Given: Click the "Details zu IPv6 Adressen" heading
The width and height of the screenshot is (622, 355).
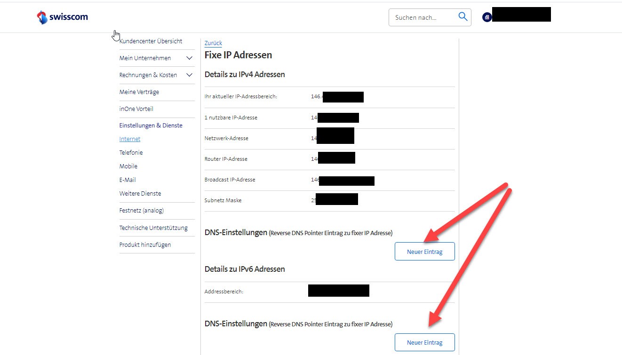Looking at the screenshot, I should tap(245, 269).
